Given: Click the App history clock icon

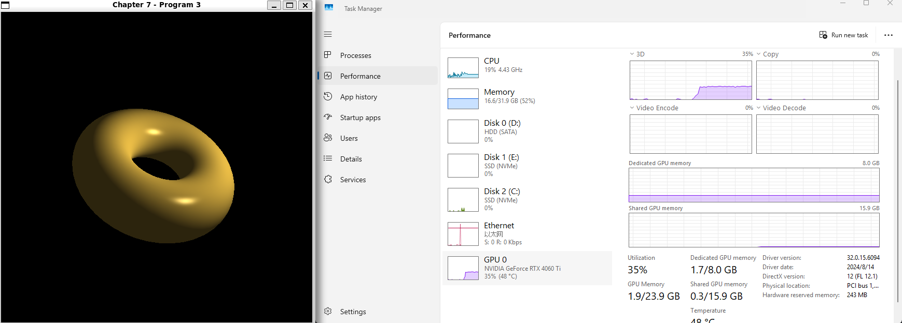Looking at the screenshot, I should click(x=328, y=96).
